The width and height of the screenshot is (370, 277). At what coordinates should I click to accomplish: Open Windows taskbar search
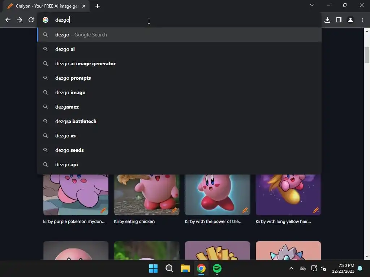169,268
